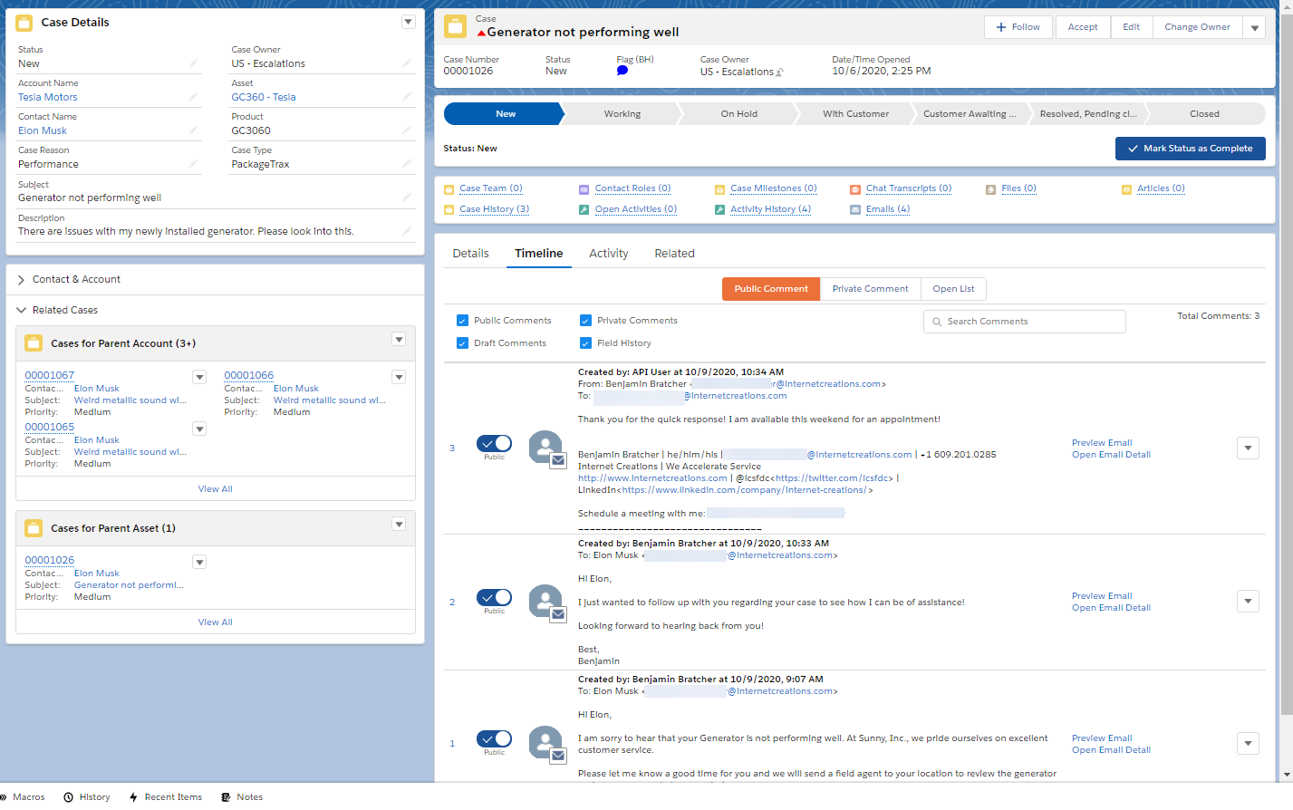The height and width of the screenshot is (810, 1293).
Task: Open History from the utility bar
Action: [x=87, y=797]
